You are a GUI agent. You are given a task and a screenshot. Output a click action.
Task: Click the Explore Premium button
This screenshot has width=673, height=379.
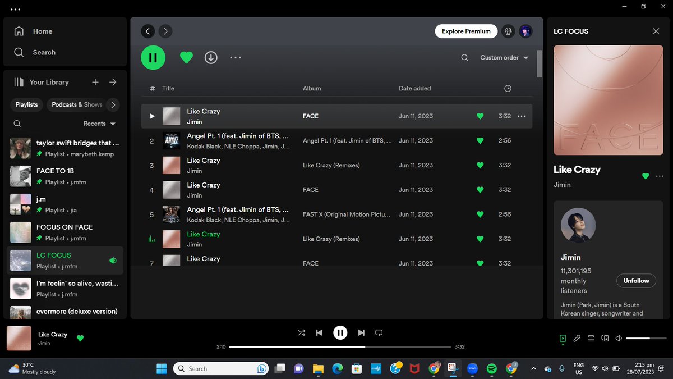pos(466,31)
